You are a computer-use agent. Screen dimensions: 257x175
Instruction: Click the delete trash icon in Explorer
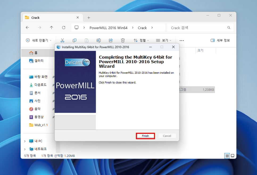pos(123,40)
